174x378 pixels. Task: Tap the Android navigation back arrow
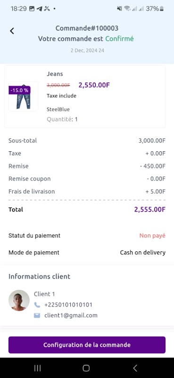[x=135, y=368]
